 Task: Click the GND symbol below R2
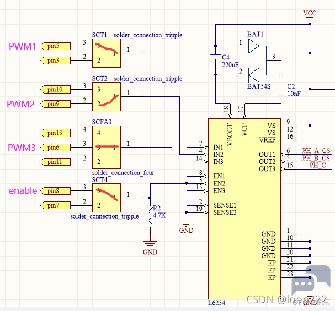point(150,243)
